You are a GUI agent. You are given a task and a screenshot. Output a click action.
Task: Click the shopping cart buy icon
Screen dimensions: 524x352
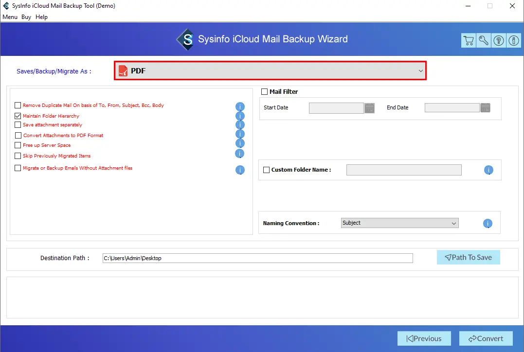(x=468, y=41)
